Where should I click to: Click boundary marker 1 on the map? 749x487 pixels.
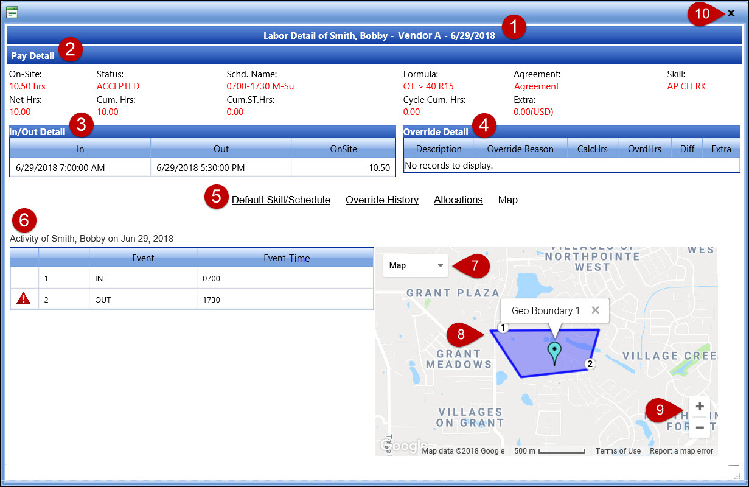pyautogui.click(x=503, y=328)
